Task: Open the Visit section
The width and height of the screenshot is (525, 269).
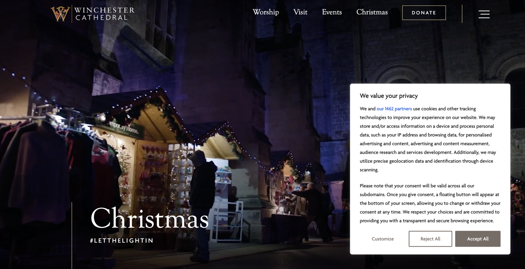Action: 300,12
